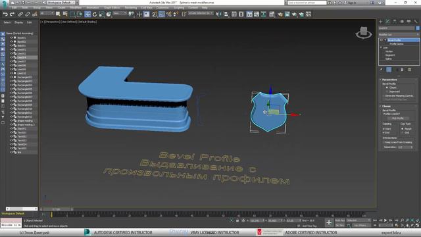421x237 pixels.
Task: Toggle the Capping Start checkbox
Action: [384, 129]
